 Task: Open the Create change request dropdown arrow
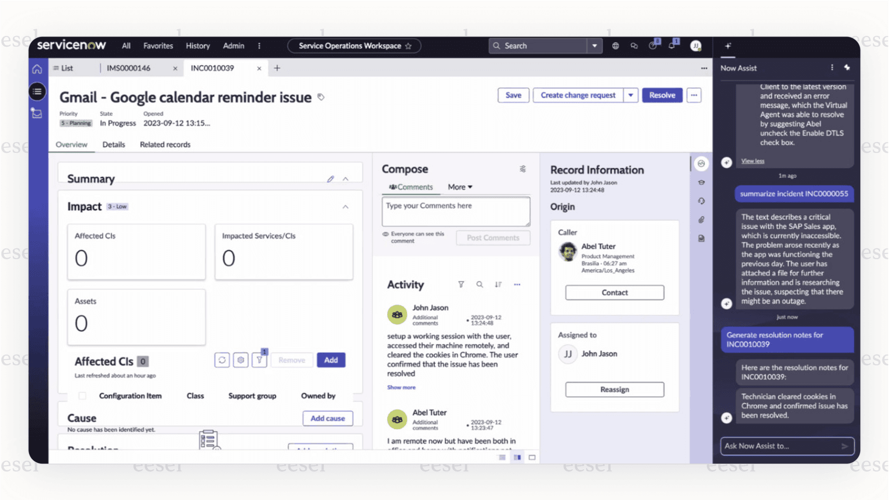pos(630,95)
